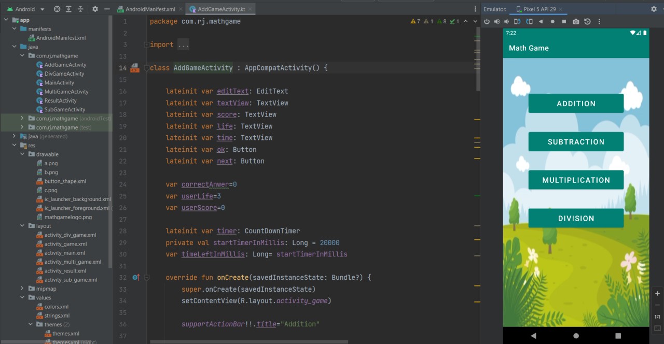Viewport: 664px width, 344px height.
Task: Toggle emulator 1:1 actual size zoom
Action: (657, 317)
